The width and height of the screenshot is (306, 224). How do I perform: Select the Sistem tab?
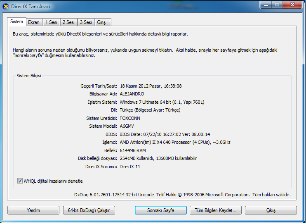coord(16,21)
